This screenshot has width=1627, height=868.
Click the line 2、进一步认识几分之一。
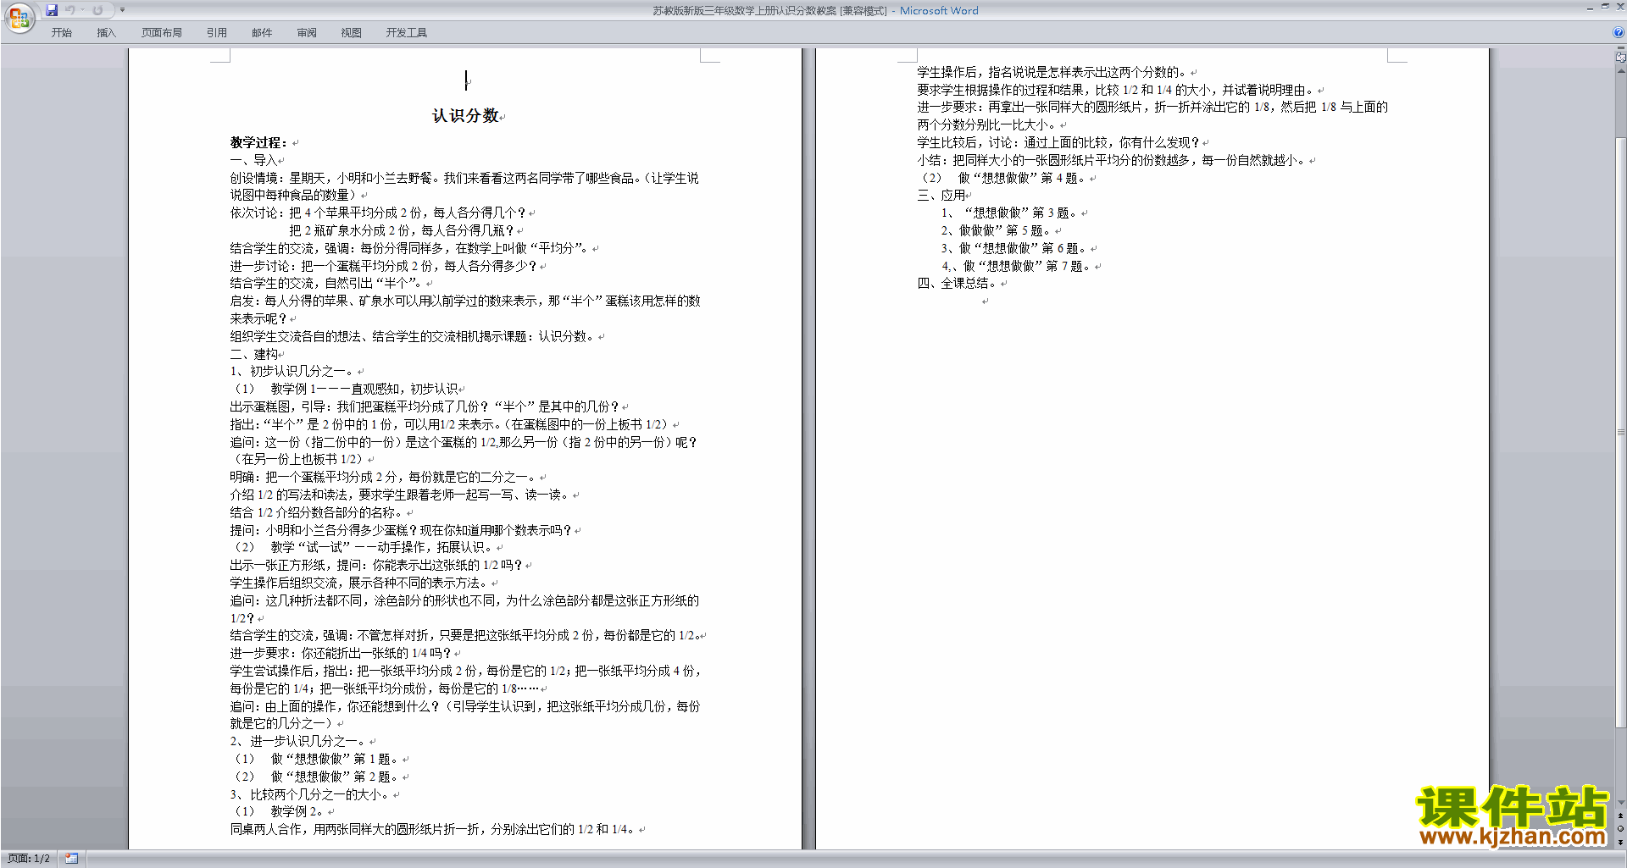tap(298, 741)
